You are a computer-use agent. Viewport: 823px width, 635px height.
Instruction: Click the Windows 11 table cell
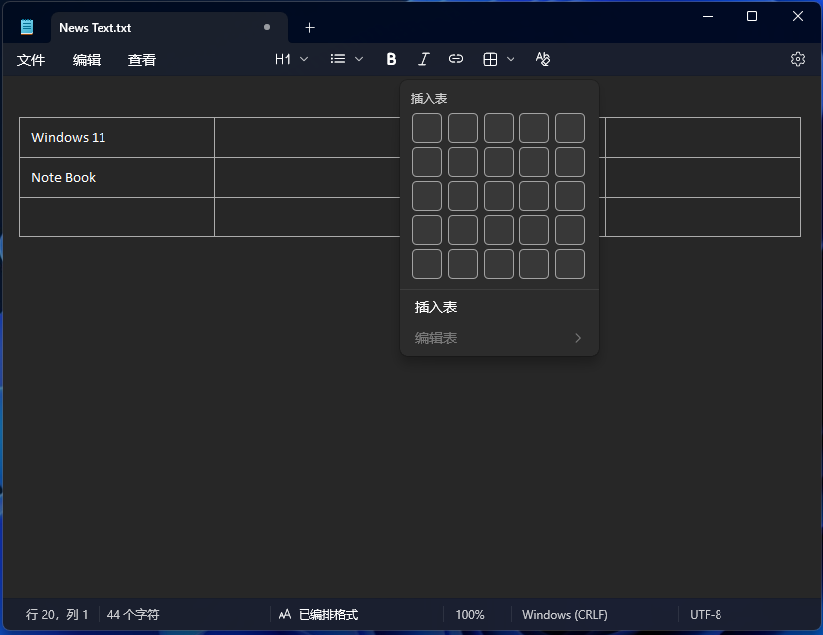[x=116, y=137]
